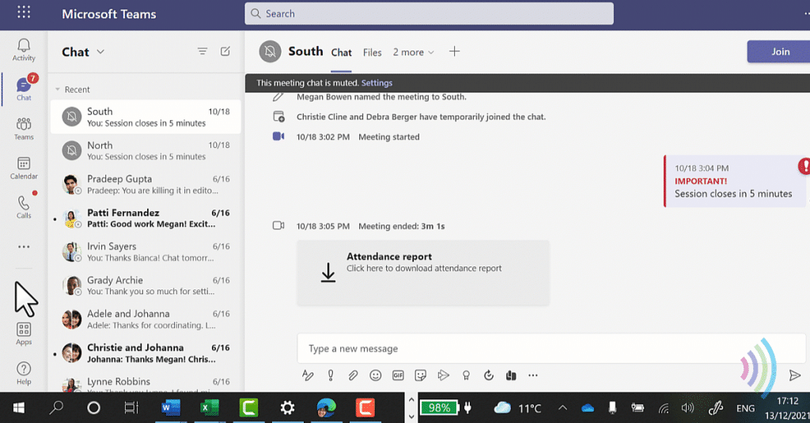Open the 2 more tabs dropdown
The height and width of the screenshot is (423, 810).
(413, 52)
